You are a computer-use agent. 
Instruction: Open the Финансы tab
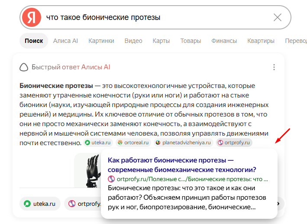tap(224, 41)
